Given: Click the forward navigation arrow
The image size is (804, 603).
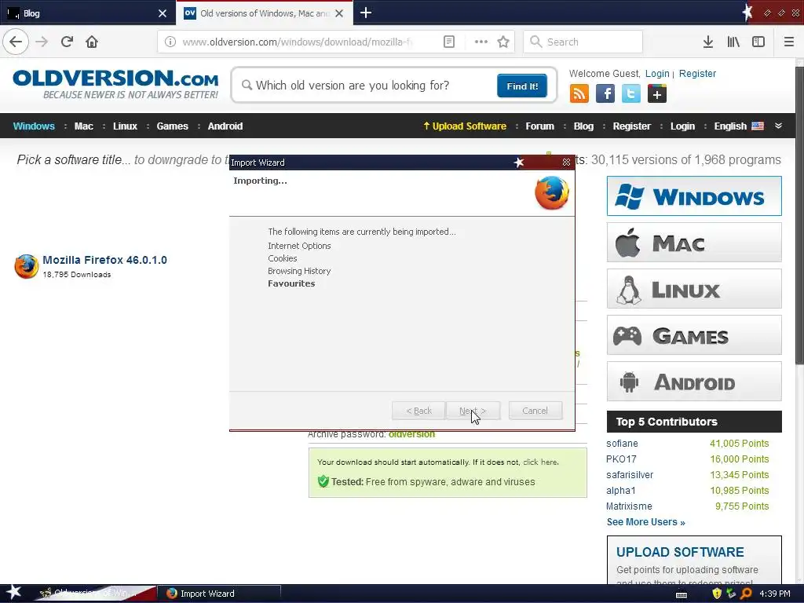Looking at the screenshot, I should click(42, 42).
